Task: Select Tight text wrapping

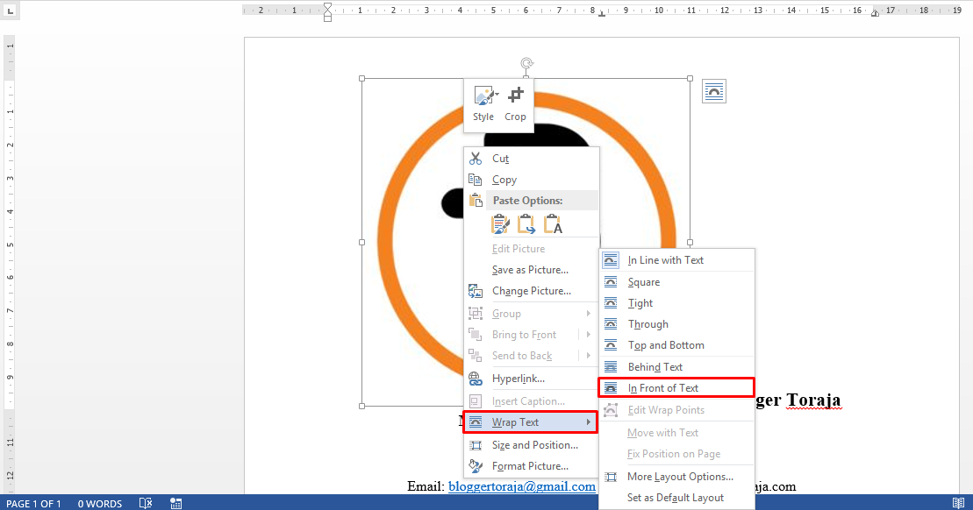Action: [x=677, y=303]
